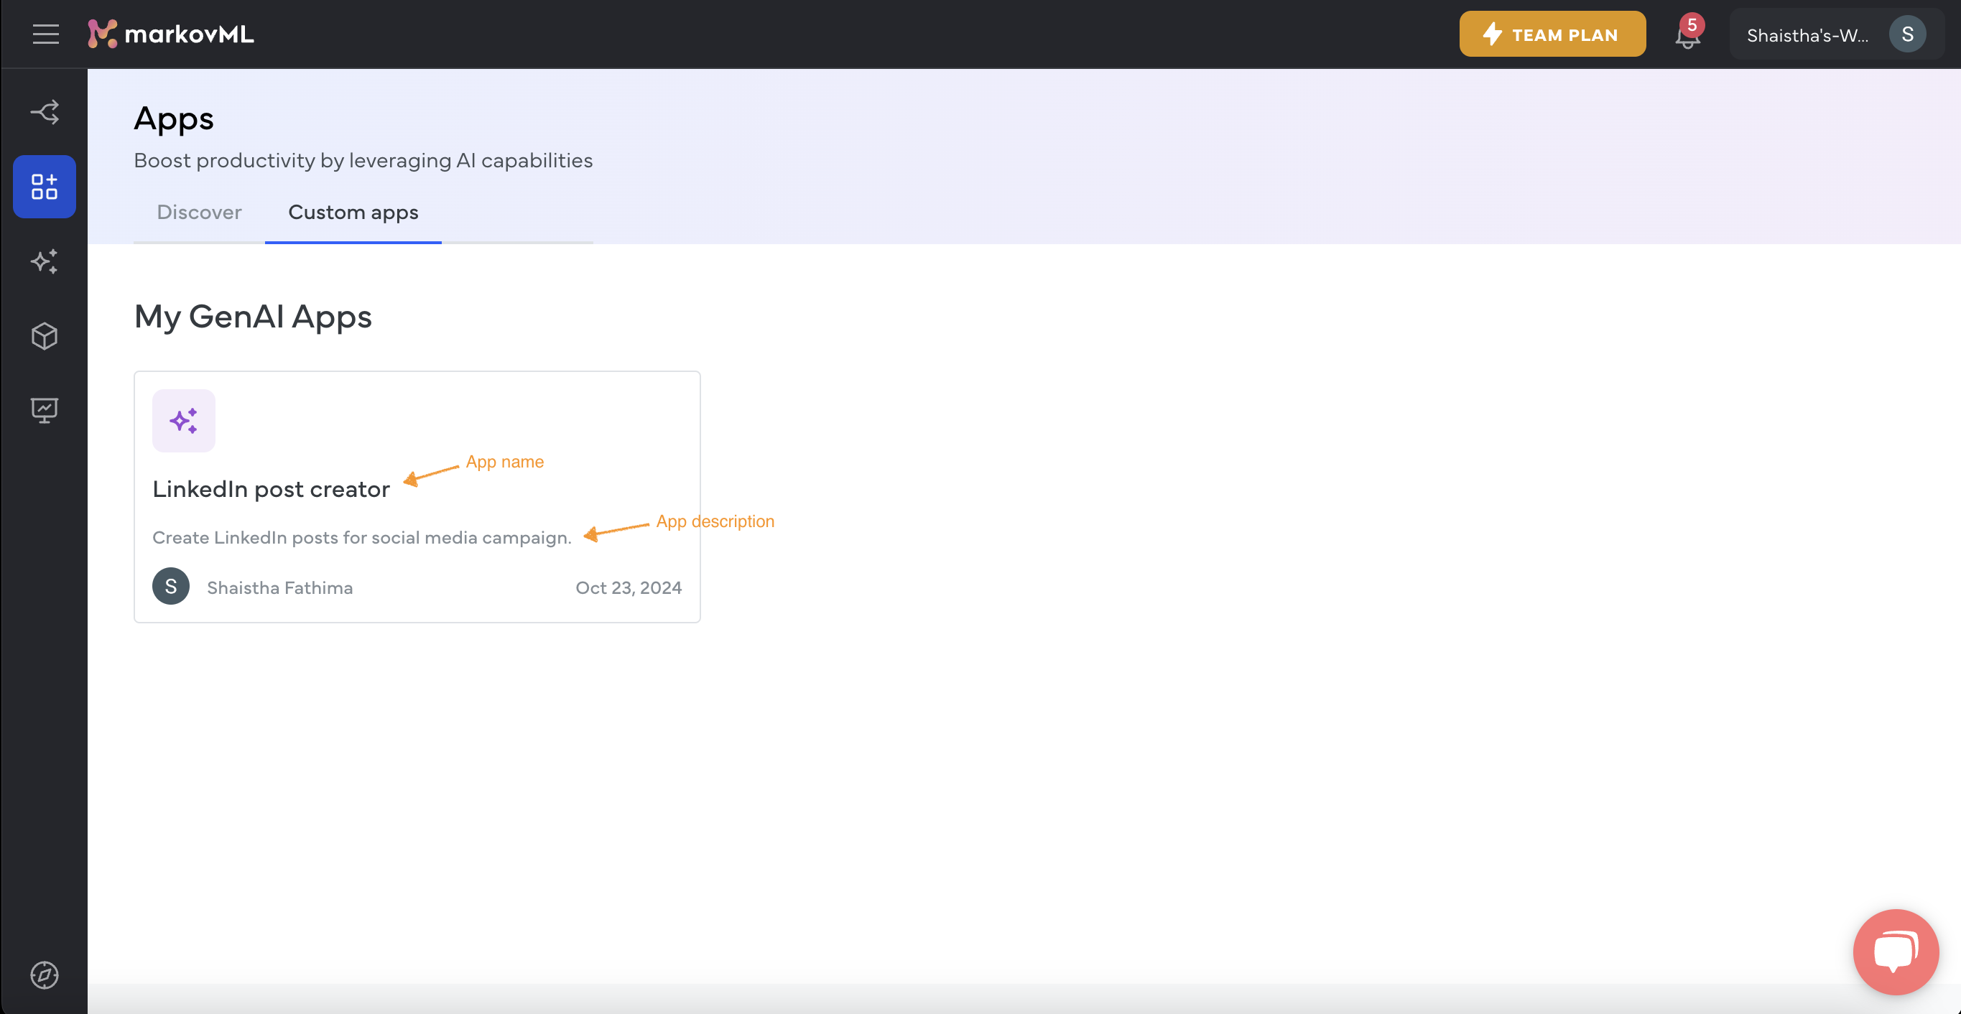The image size is (1961, 1014).
Task: Open the LinkedIn post creator app card
Action: [x=417, y=497]
